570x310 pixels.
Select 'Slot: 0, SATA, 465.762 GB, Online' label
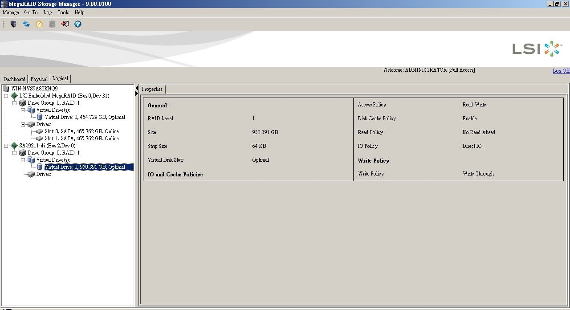pos(81,131)
